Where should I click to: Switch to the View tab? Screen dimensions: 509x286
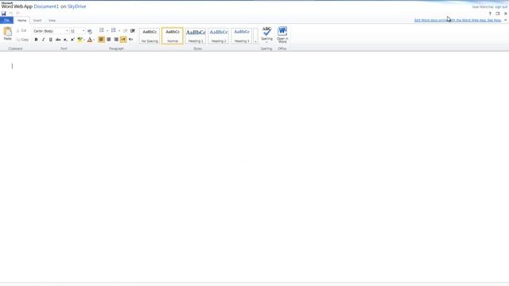click(x=52, y=21)
